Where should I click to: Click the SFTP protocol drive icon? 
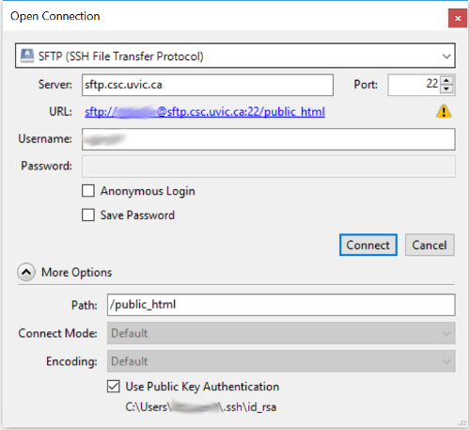27,56
